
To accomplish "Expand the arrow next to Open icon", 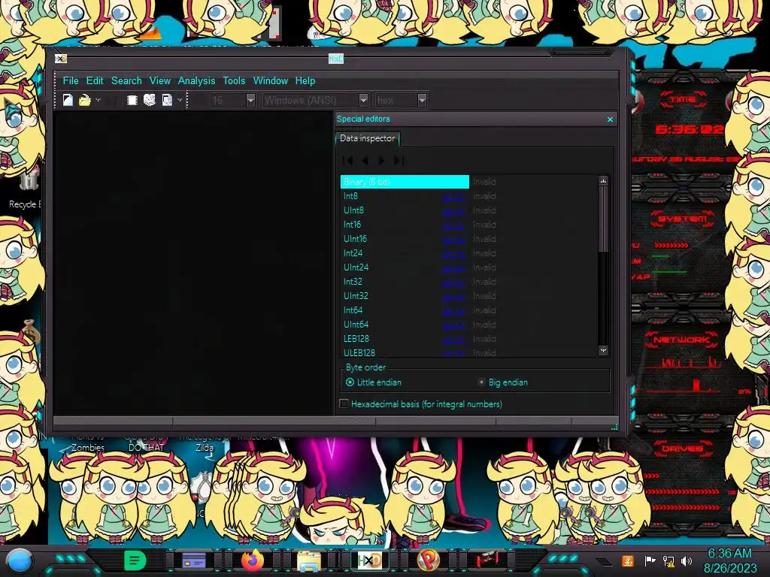I will coord(98,100).
